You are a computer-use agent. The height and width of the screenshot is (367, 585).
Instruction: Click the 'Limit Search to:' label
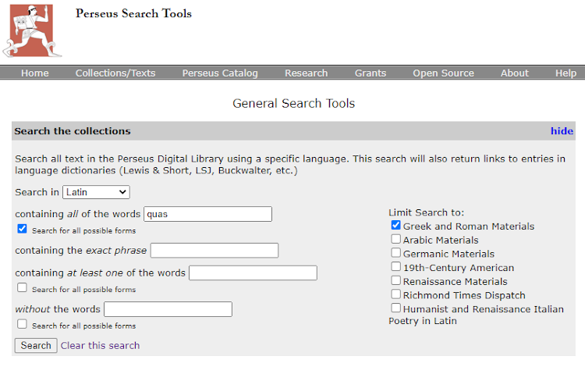(x=427, y=212)
